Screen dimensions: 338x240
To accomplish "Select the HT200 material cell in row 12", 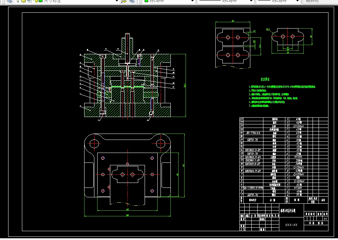I will (x=298, y=157).
